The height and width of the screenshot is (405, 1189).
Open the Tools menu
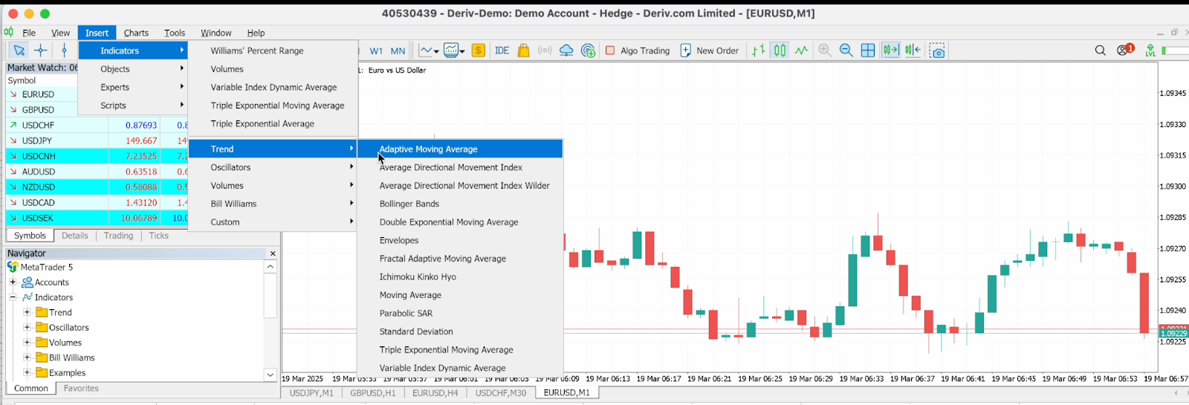tap(175, 33)
